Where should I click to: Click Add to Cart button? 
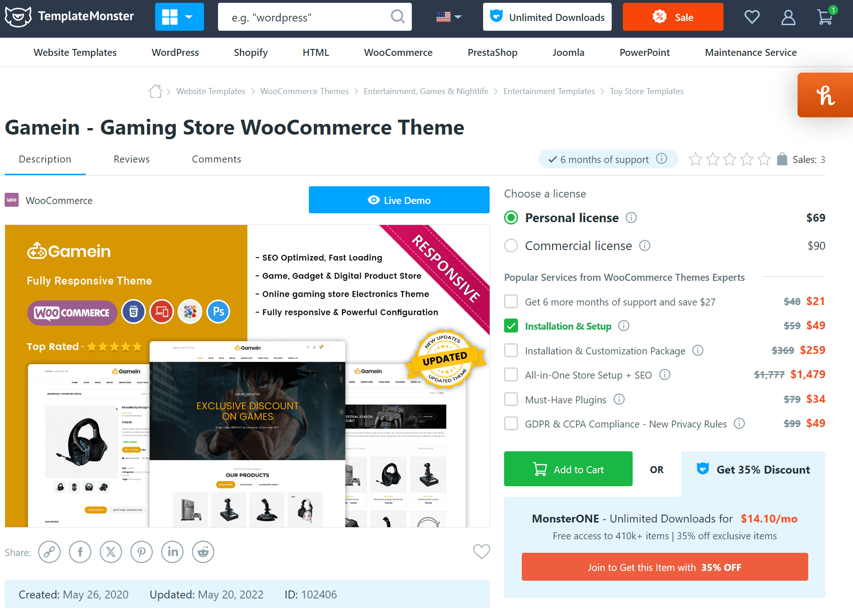pos(568,469)
